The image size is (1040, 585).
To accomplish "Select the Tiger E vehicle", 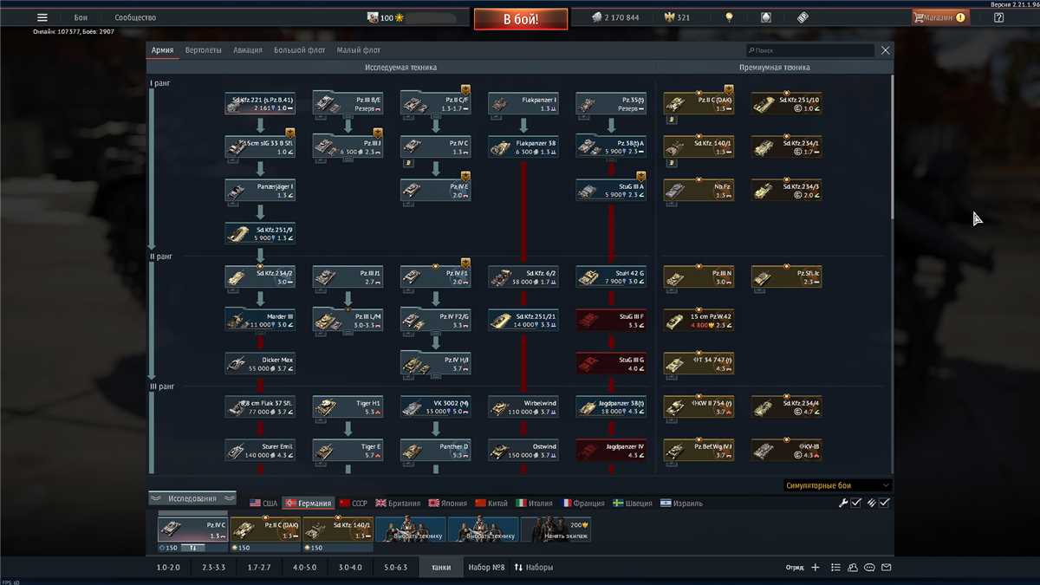I will (x=347, y=450).
